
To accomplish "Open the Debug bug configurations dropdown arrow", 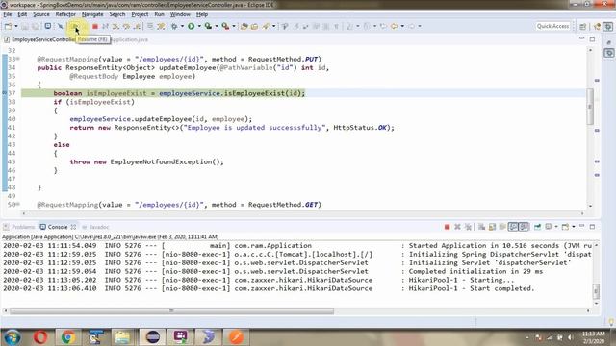I will coord(182,26).
